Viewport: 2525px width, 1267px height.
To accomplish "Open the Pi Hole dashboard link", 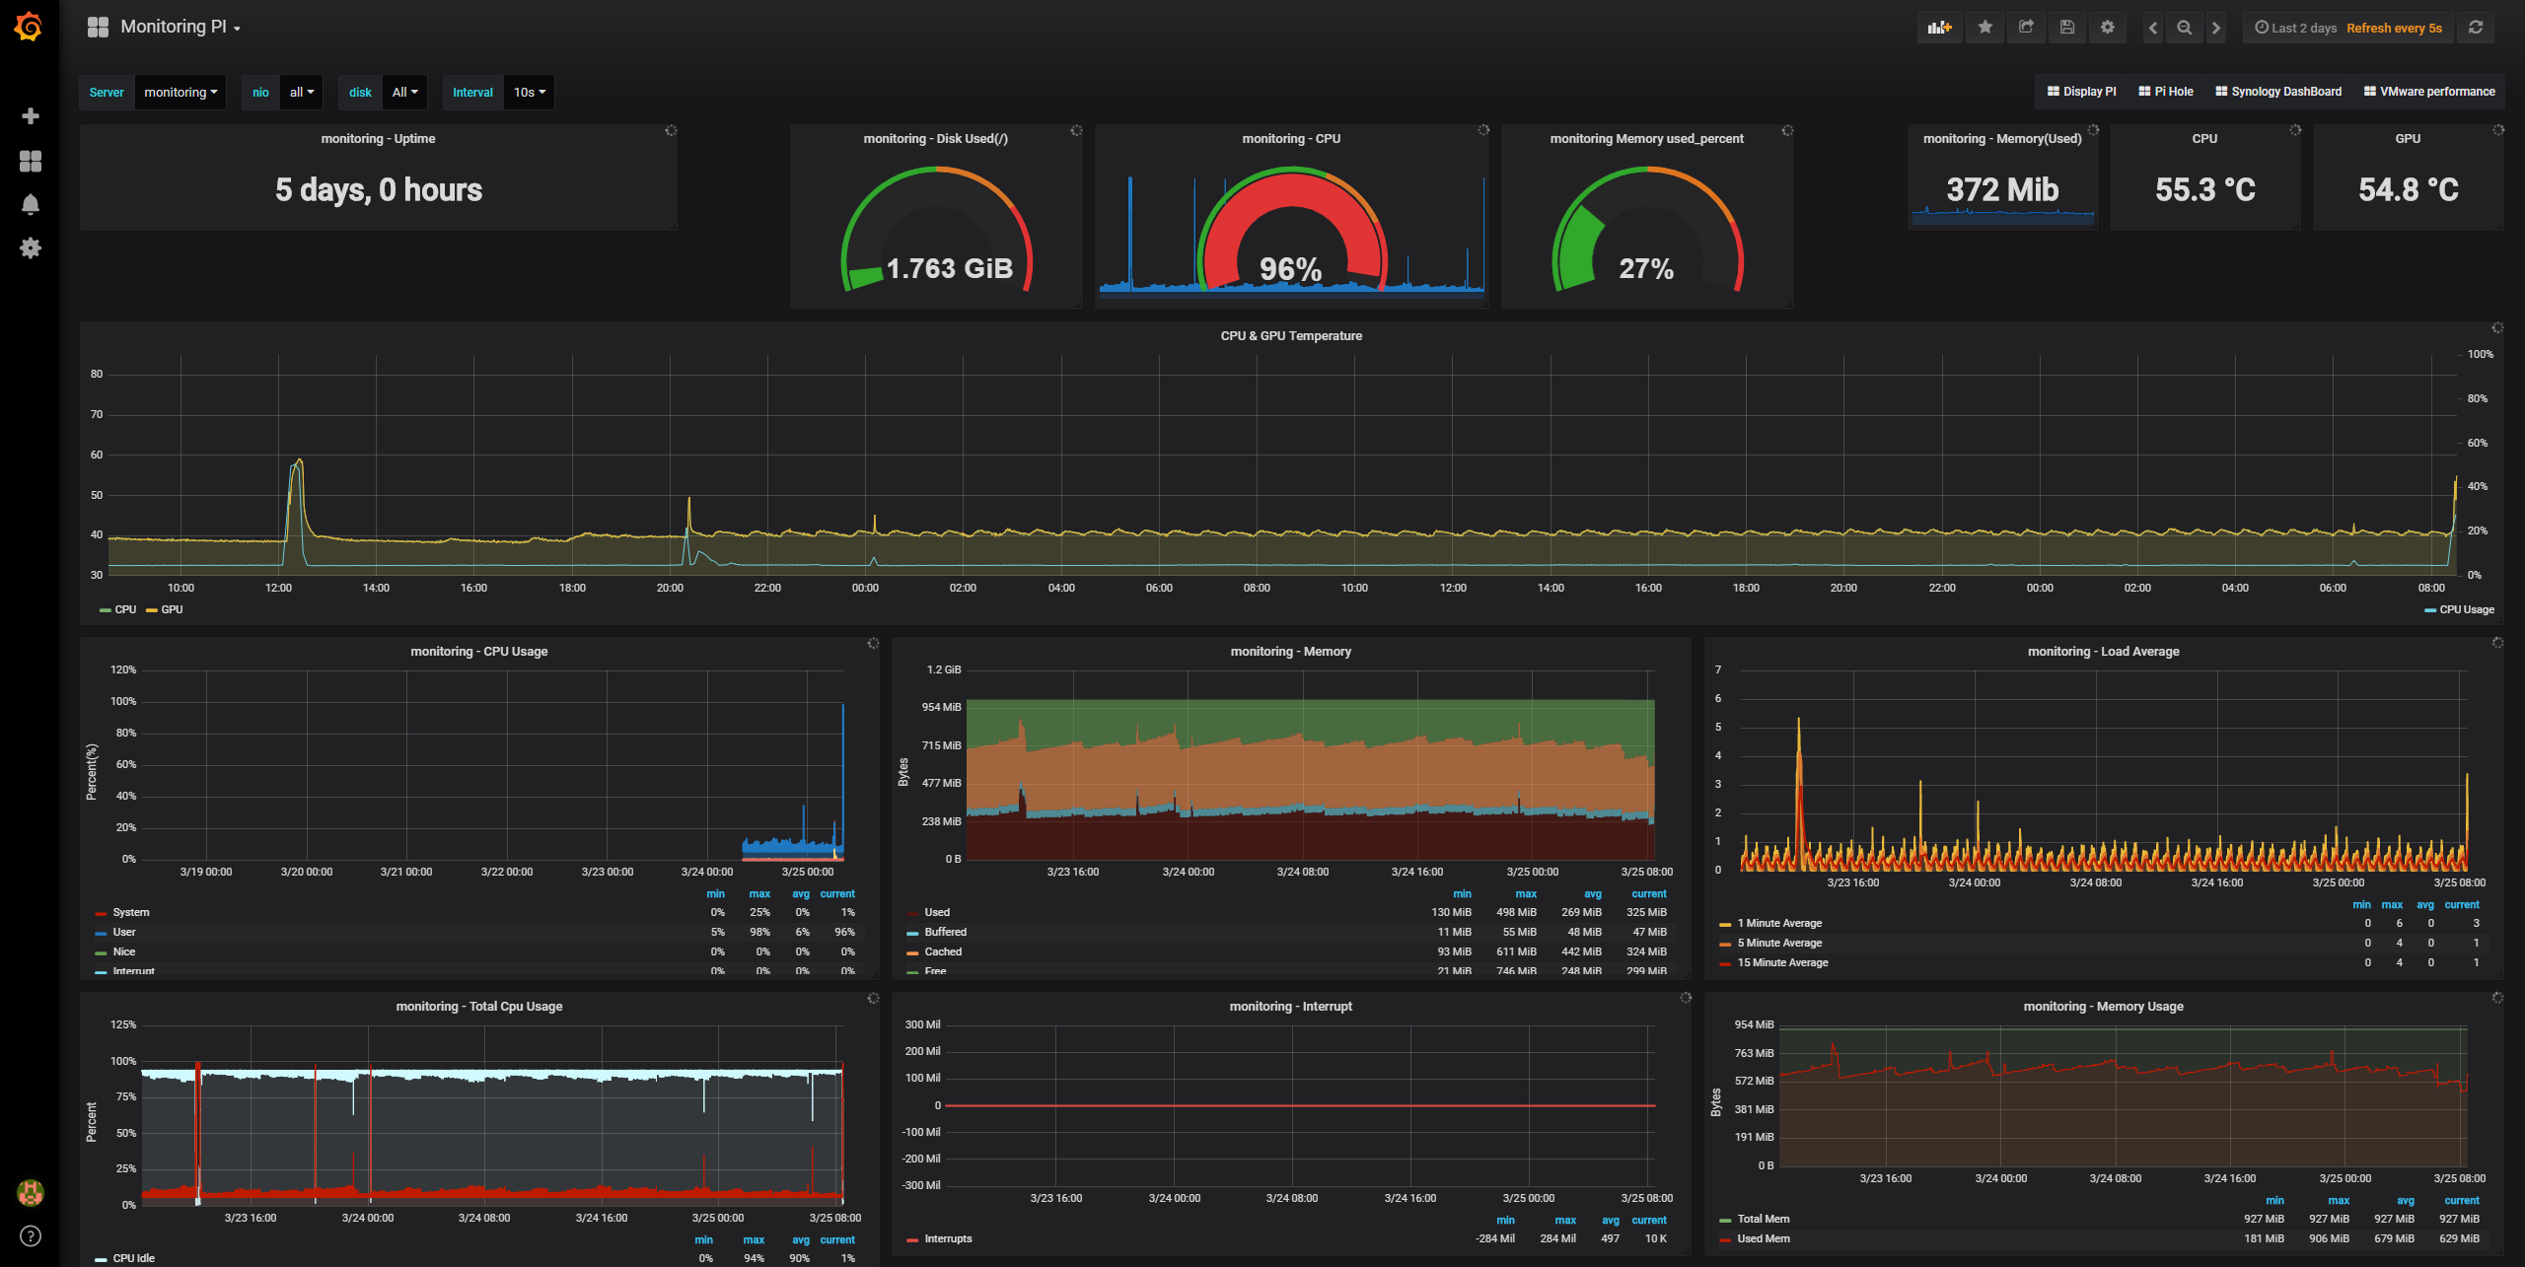I will tap(2166, 92).
